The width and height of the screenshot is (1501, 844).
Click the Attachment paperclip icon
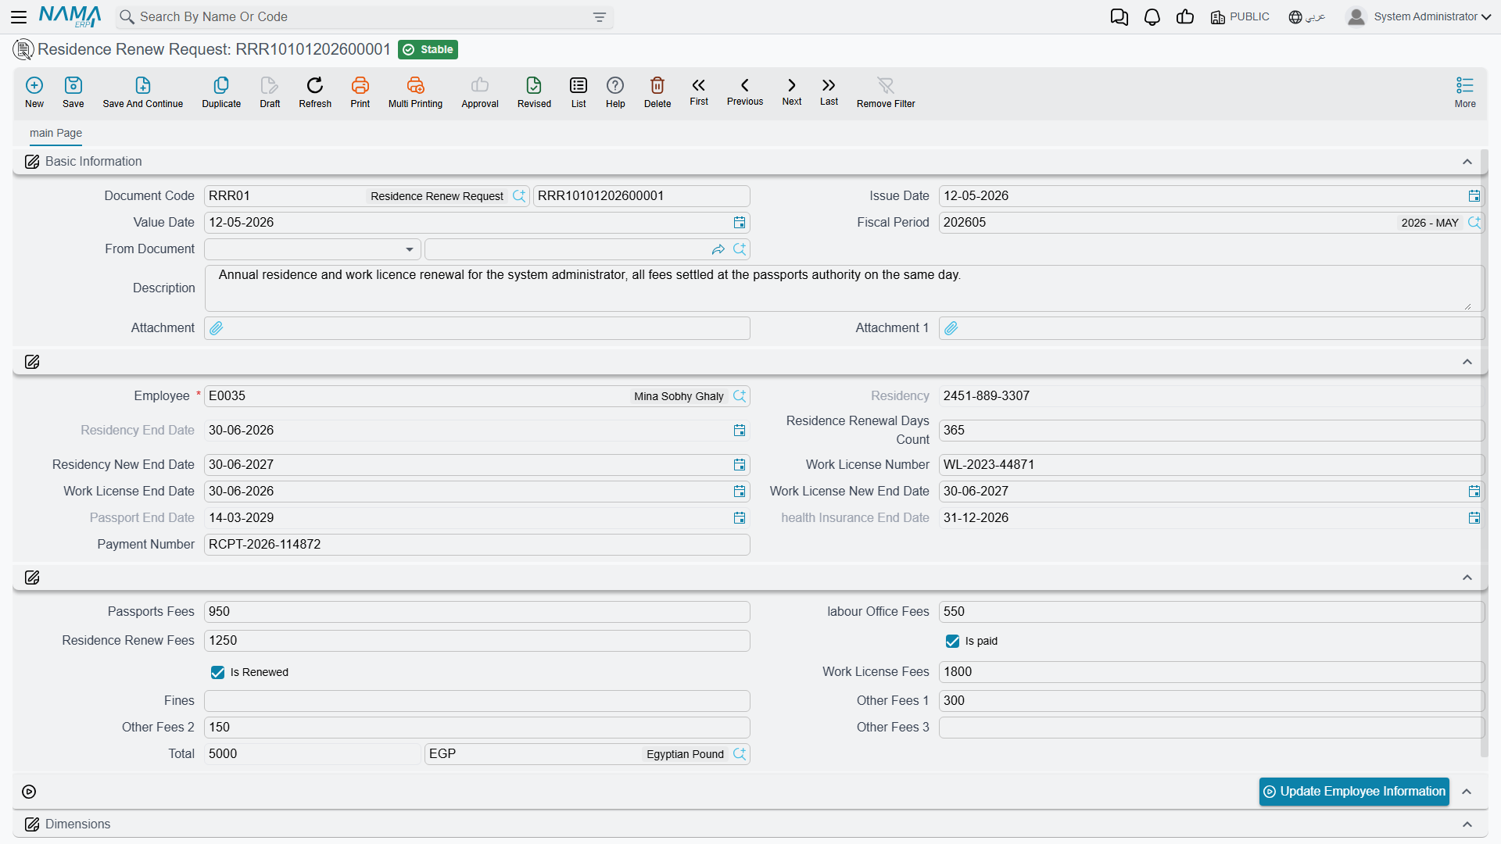(217, 328)
